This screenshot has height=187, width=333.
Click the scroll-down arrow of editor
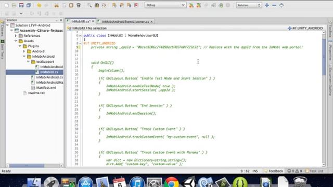[324, 165]
